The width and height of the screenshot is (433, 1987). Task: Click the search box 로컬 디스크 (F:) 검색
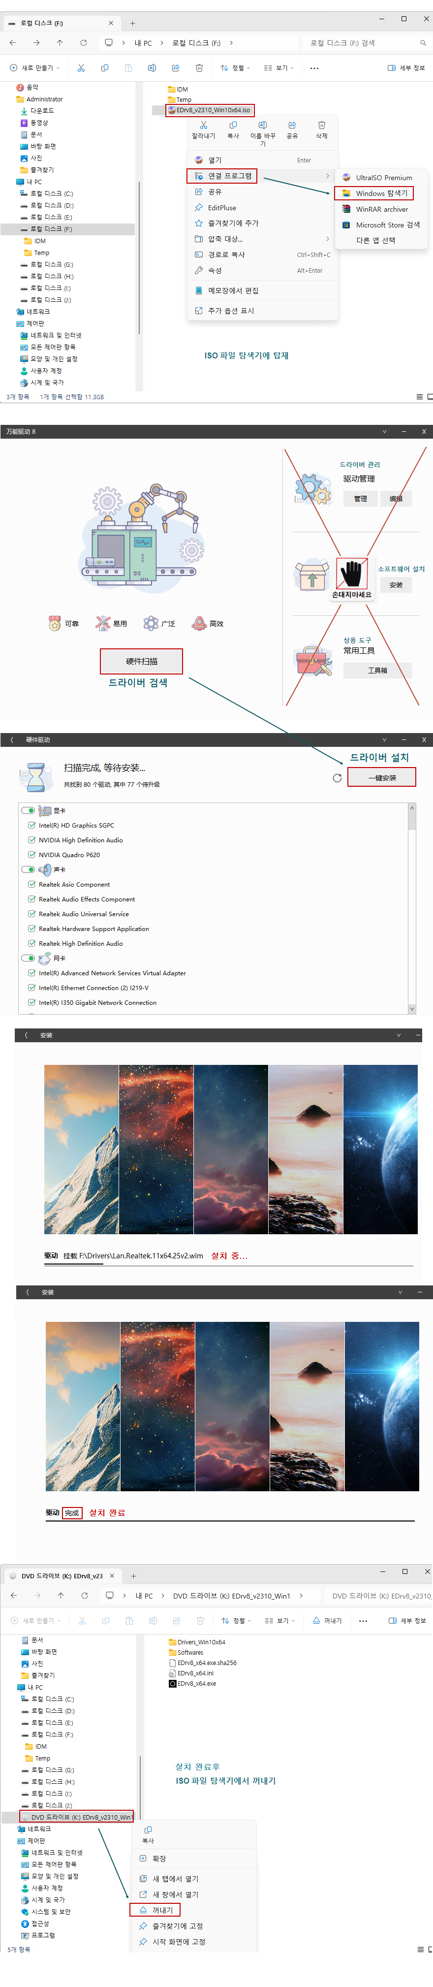(367, 42)
